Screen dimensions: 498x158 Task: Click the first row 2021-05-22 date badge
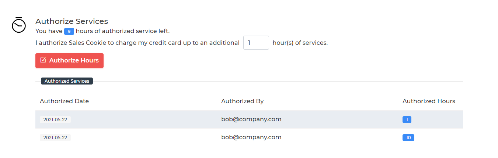[x=55, y=119]
